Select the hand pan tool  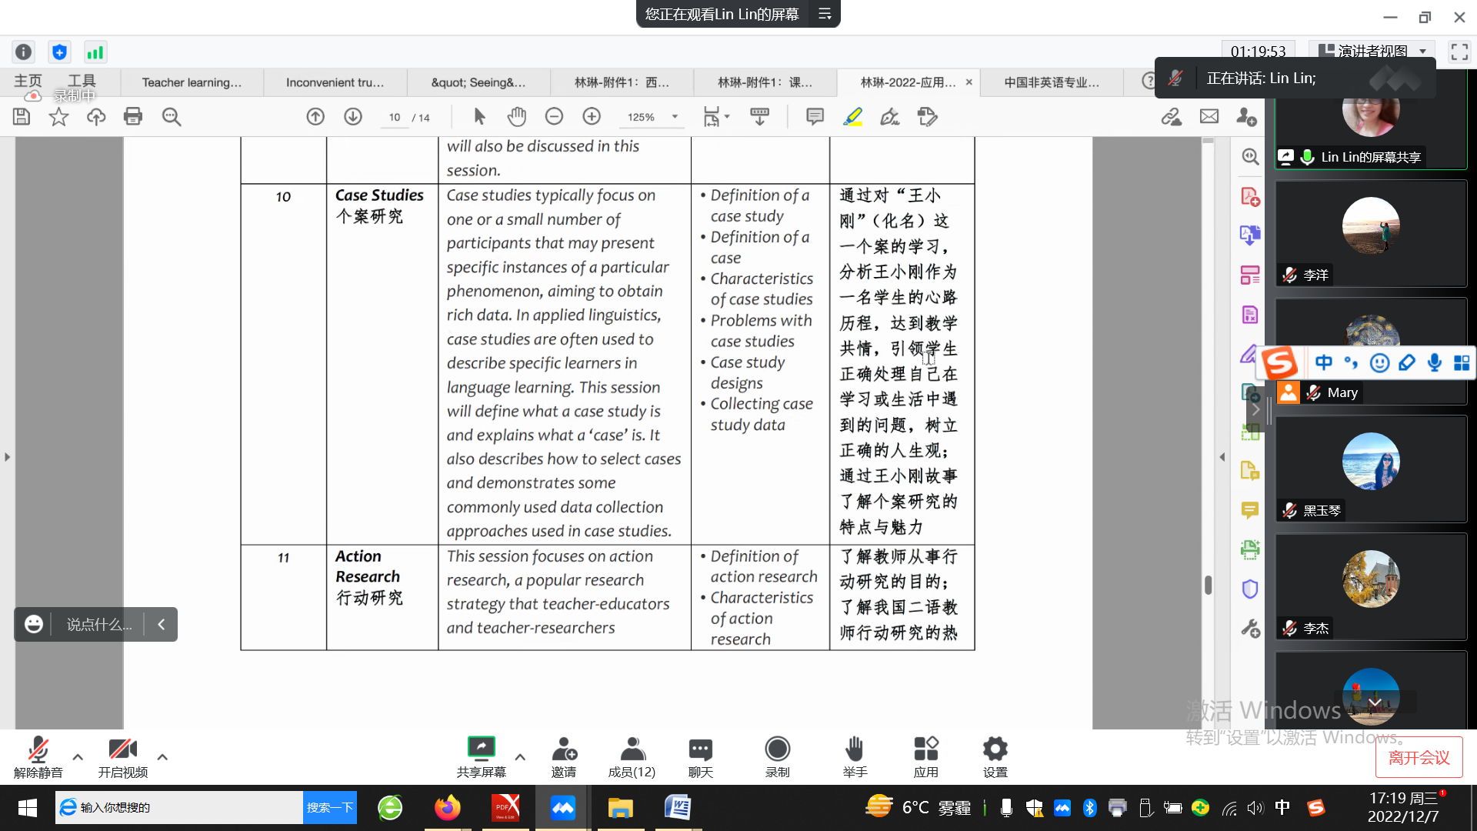click(517, 117)
